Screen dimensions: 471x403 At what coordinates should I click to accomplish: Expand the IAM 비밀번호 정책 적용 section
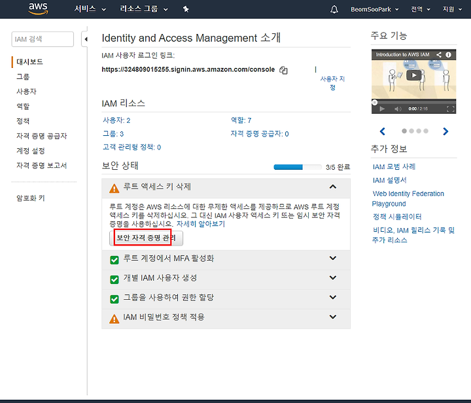point(333,317)
